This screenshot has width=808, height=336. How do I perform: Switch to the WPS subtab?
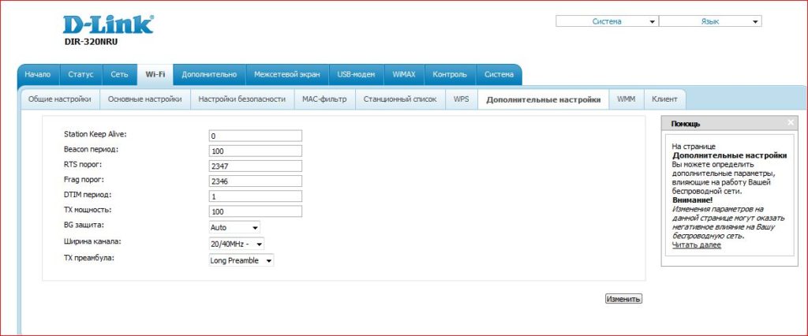(461, 99)
